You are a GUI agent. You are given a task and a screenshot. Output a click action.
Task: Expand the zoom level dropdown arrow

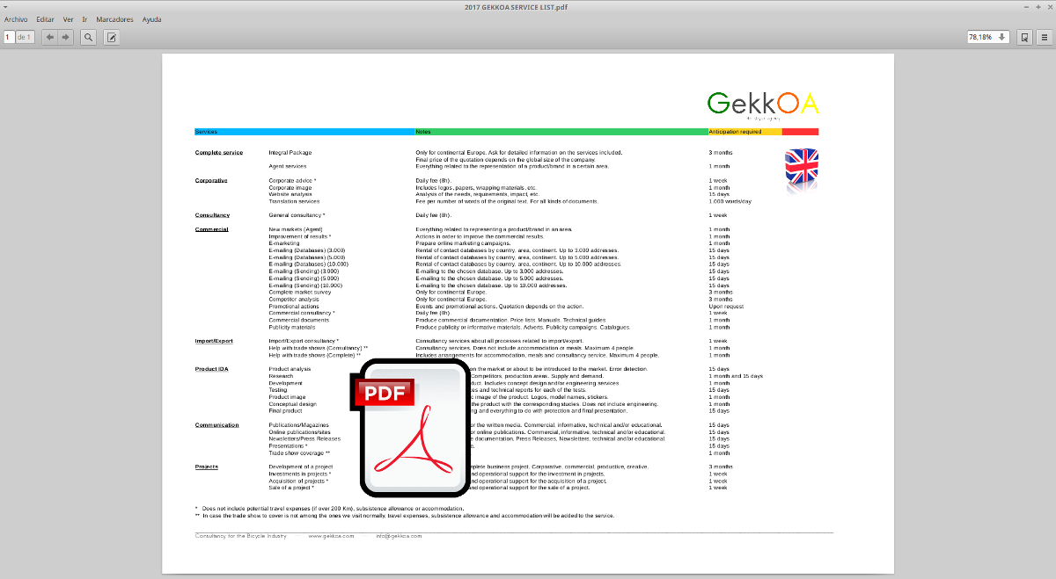(x=1001, y=37)
